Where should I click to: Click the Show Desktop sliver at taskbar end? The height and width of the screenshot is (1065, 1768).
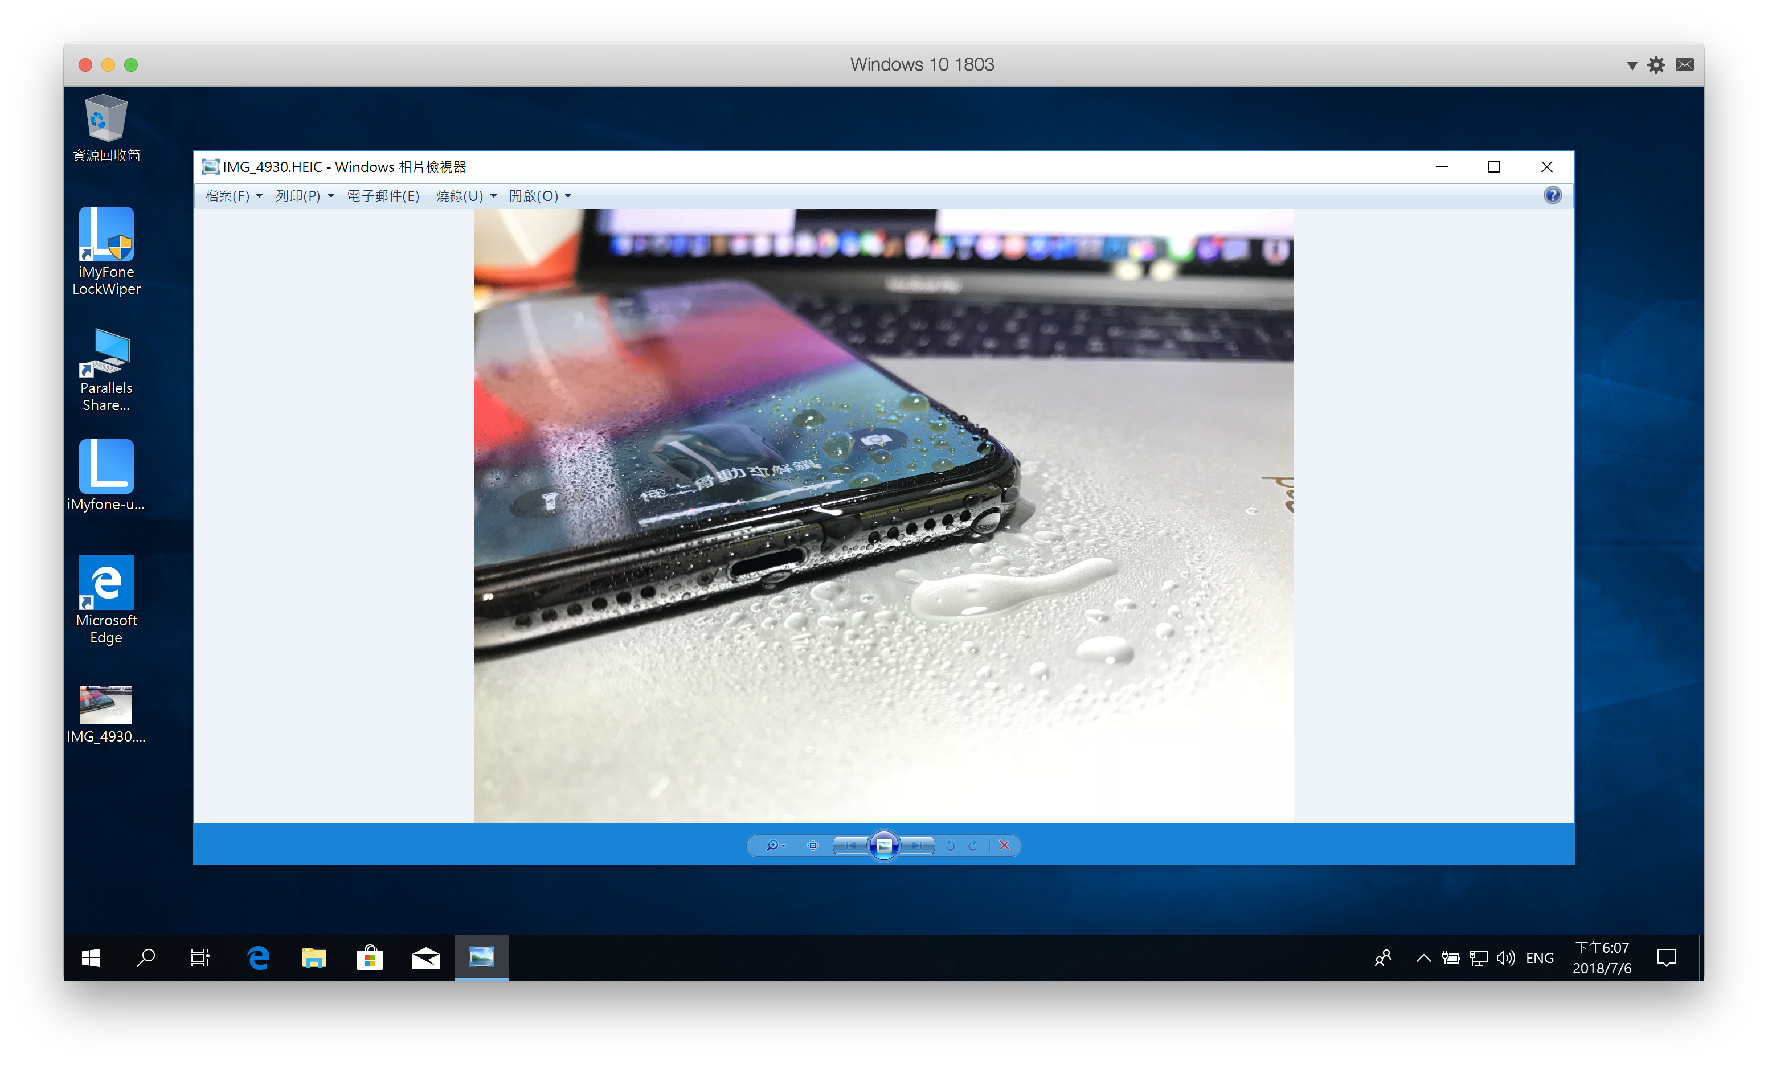tap(1701, 957)
